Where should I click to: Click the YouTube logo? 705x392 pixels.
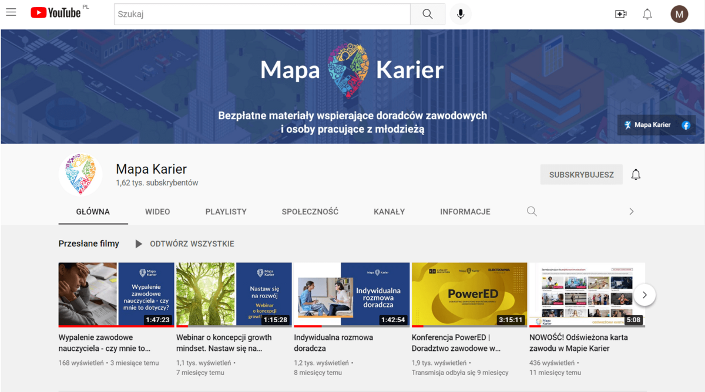pos(56,13)
